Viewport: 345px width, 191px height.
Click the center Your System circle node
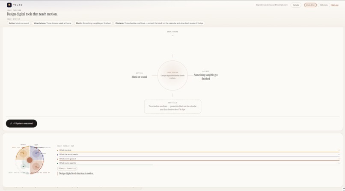click(172, 75)
